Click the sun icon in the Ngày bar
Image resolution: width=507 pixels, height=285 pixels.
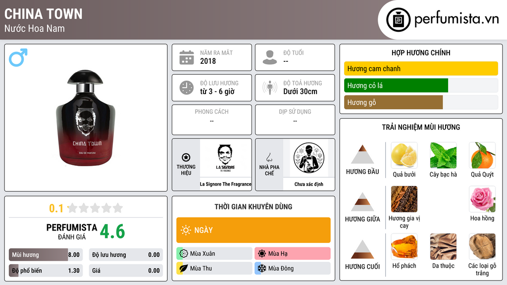click(186, 230)
